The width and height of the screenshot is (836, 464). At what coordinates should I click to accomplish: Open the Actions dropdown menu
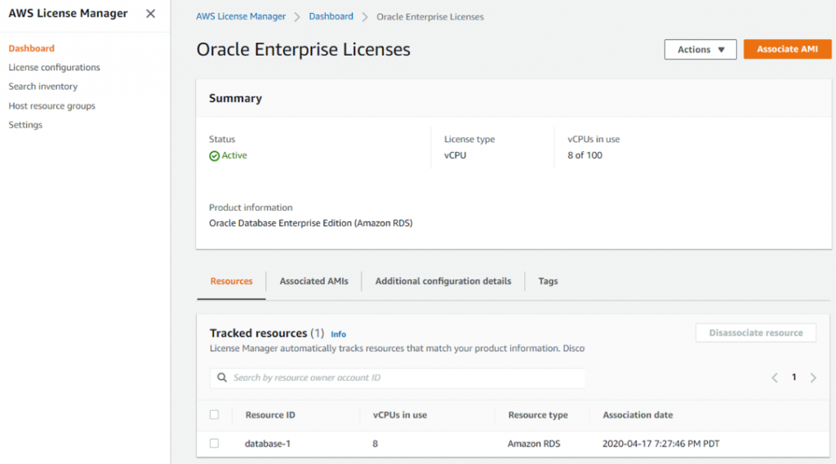[700, 50]
